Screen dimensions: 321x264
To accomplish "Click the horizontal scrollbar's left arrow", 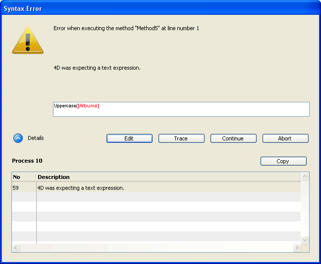I will (x=16, y=248).
